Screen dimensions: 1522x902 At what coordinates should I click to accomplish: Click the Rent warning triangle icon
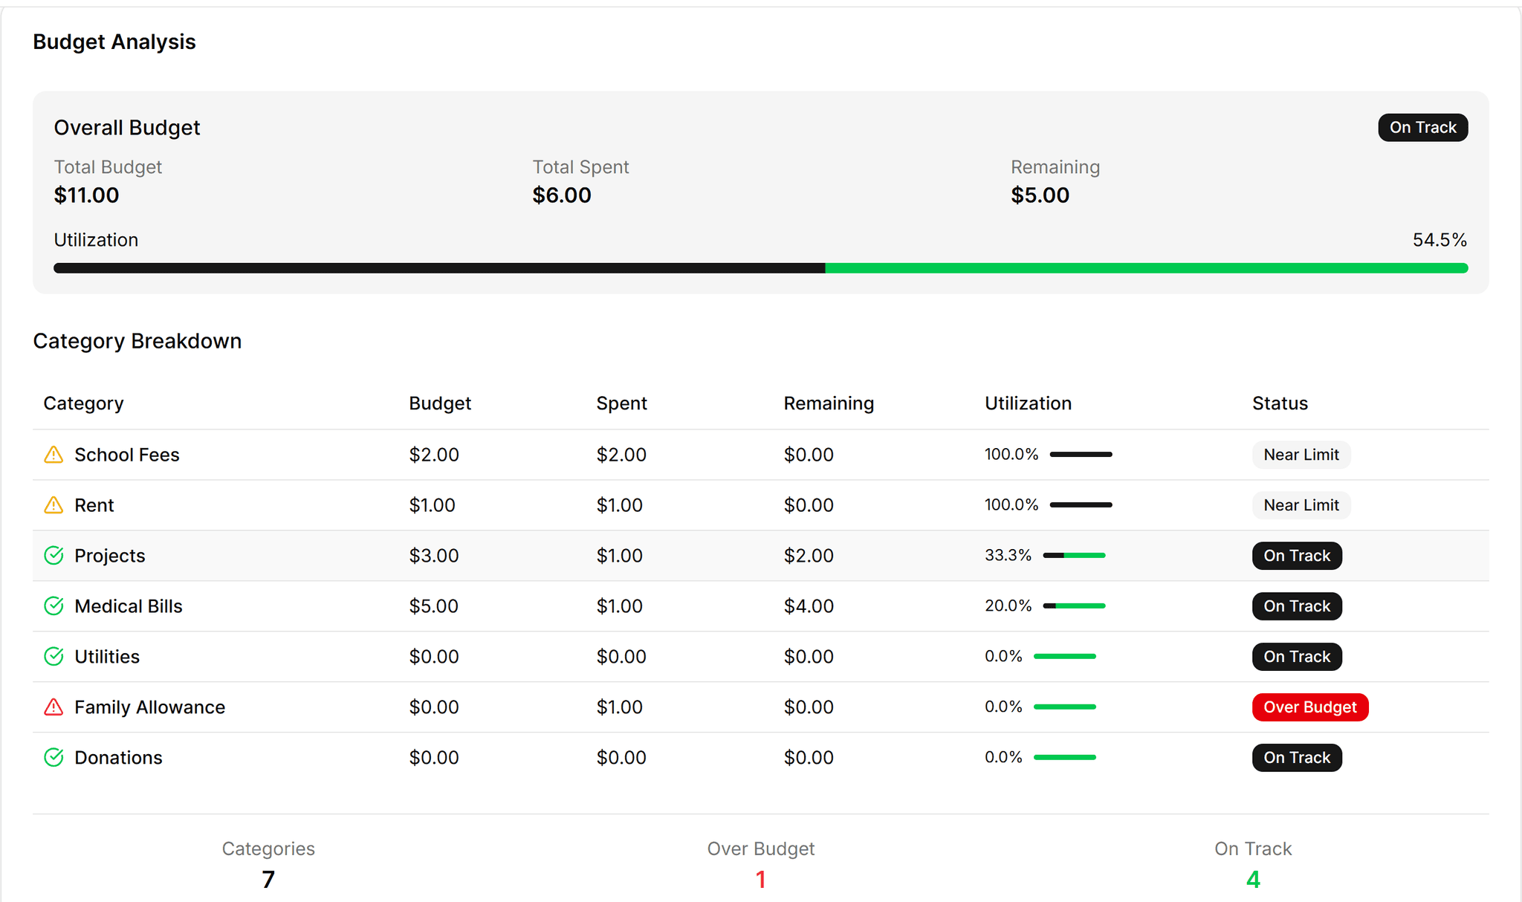tap(54, 505)
